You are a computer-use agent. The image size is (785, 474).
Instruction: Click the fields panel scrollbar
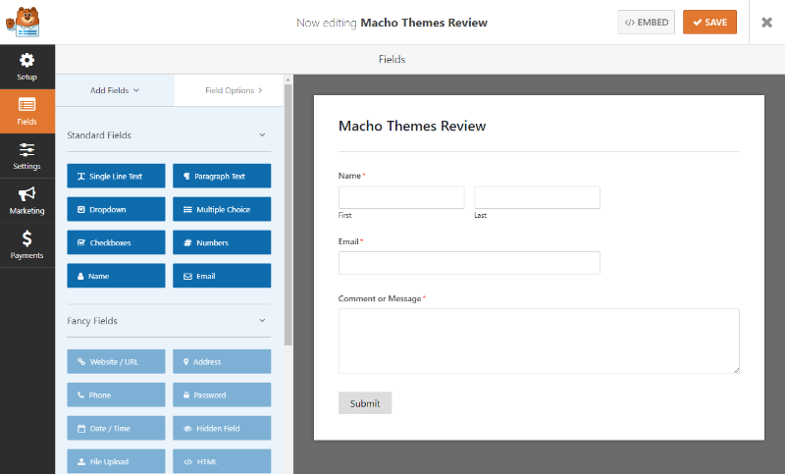pyautogui.click(x=288, y=215)
